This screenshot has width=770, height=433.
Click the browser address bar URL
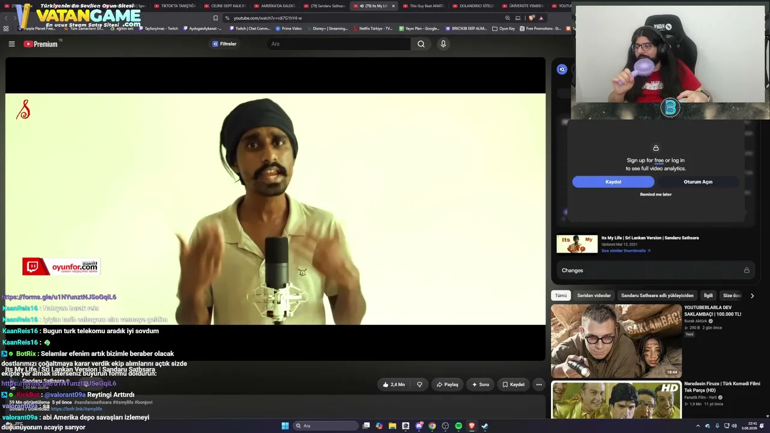(x=268, y=18)
